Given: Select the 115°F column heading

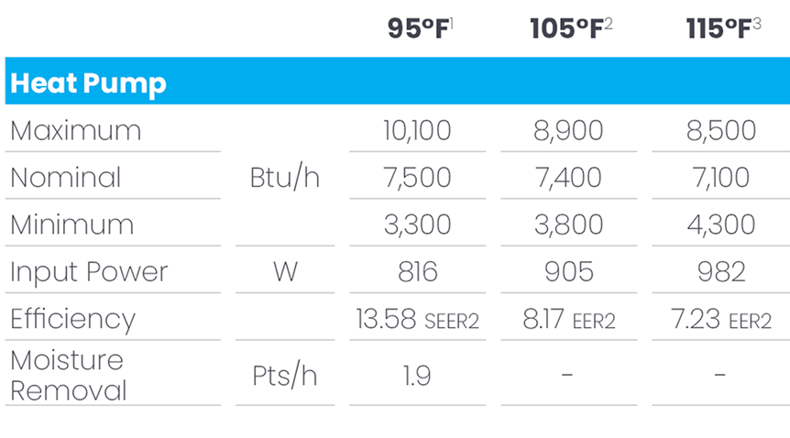Looking at the screenshot, I should pyautogui.click(x=723, y=28).
